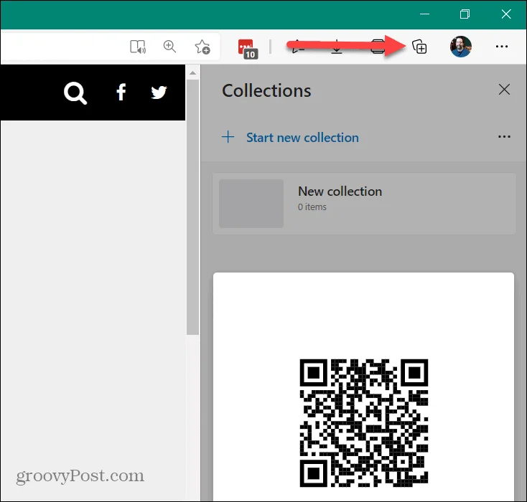Open the red extension with 10 badge
This screenshot has width=527, height=502.
[248, 49]
